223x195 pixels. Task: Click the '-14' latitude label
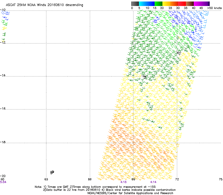(x=3, y=75)
